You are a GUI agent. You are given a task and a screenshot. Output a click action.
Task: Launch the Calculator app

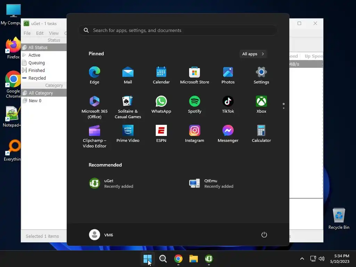(261, 133)
